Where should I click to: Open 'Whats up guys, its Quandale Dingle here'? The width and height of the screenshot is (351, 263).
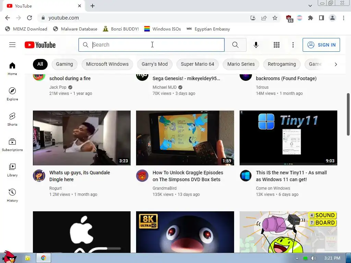tap(80, 176)
